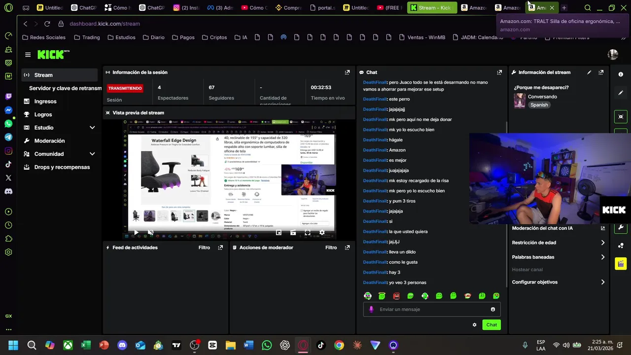631x355 pixels.
Task: Open Ventas - WinMB bookmark
Action: click(x=422, y=37)
